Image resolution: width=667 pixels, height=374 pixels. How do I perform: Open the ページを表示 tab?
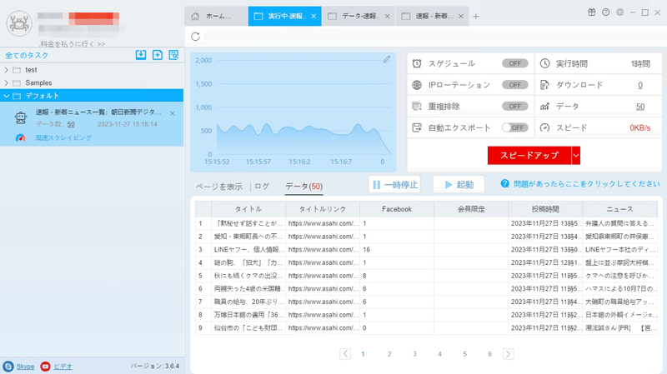pos(219,186)
